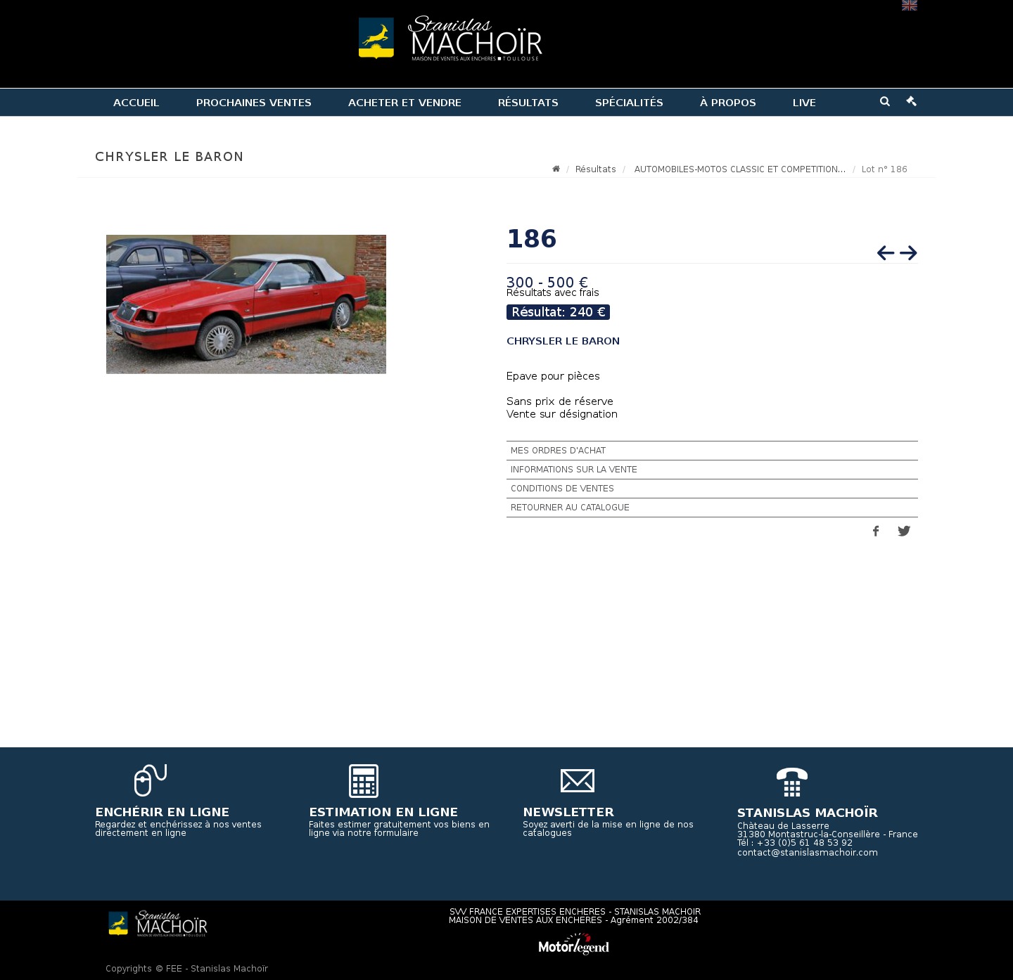
Task: Click the footer Stanislas Machoïr logo
Action: [158, 924]
